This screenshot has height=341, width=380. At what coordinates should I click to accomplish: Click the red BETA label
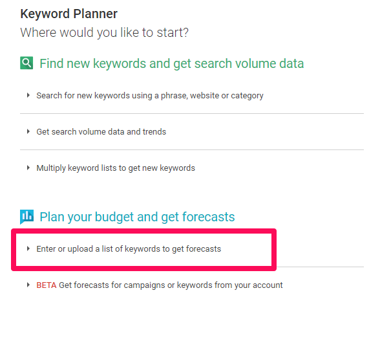click(47, 285)
